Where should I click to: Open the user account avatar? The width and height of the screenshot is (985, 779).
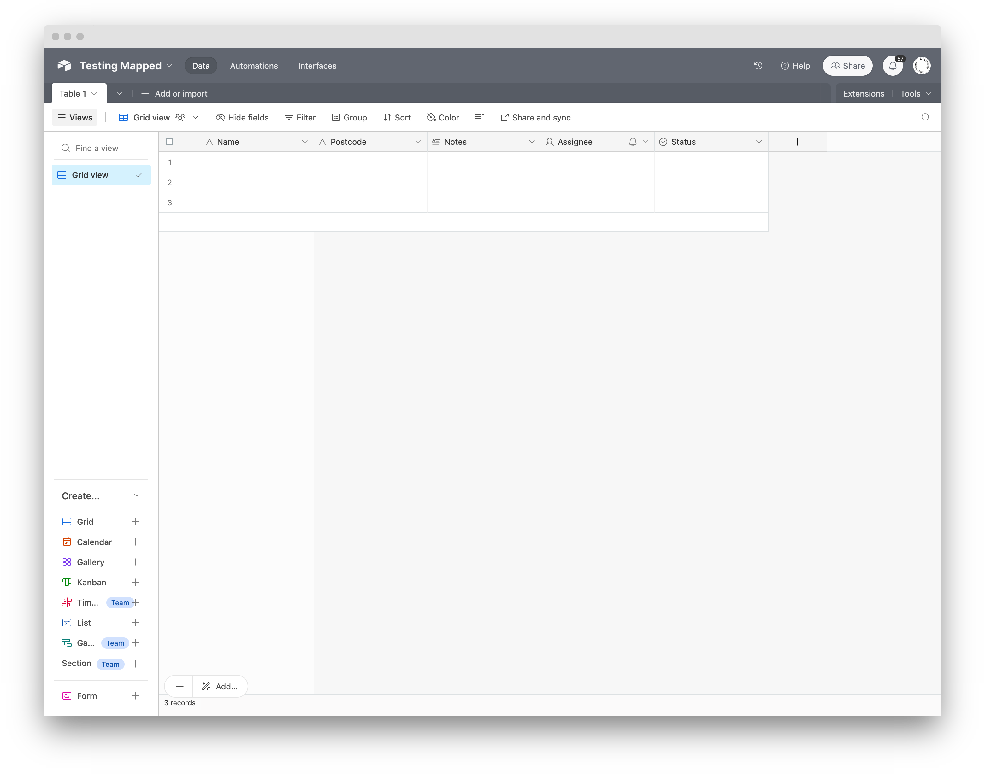coord(921,66)
